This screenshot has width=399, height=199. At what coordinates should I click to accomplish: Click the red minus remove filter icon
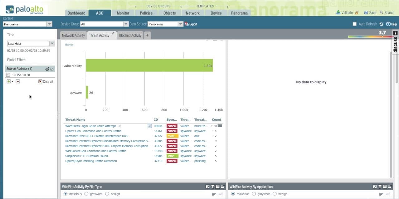pos(18,81)
